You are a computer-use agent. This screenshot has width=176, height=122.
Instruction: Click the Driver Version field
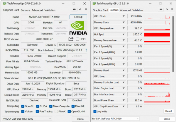tap(54, 78)
